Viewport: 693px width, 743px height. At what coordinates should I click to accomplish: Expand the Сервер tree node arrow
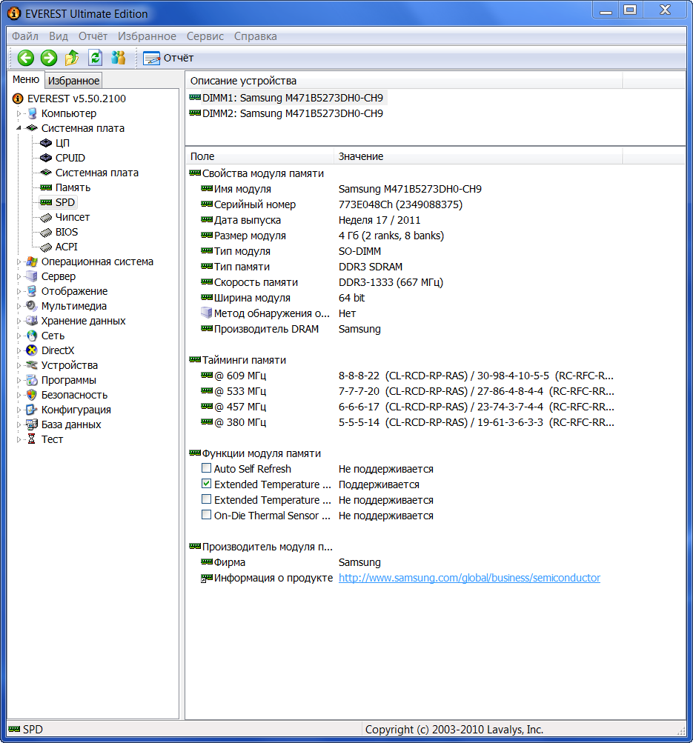pos(19,276)
